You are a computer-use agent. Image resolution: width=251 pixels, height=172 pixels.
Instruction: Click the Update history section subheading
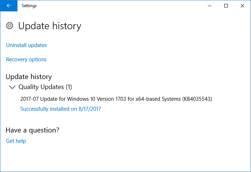click(29, 77)
